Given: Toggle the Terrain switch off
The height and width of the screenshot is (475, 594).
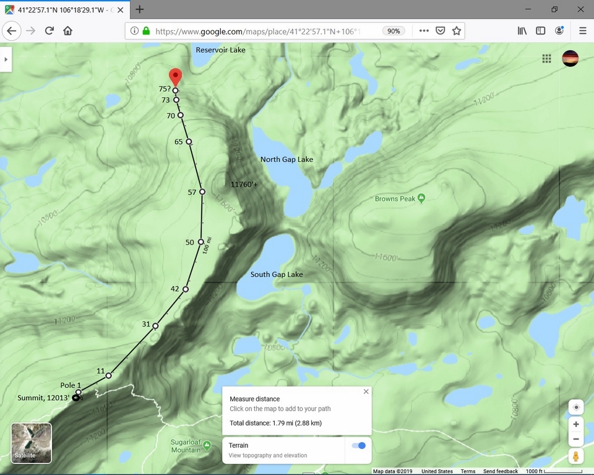Looking at the screenshot, I should pos(358,445).
